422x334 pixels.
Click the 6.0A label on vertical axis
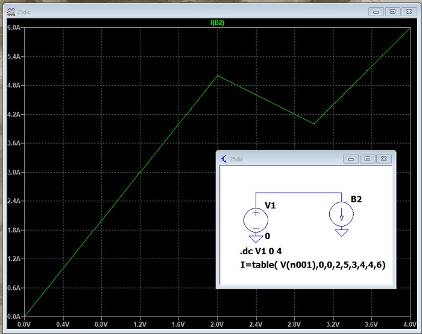point(13,28)
